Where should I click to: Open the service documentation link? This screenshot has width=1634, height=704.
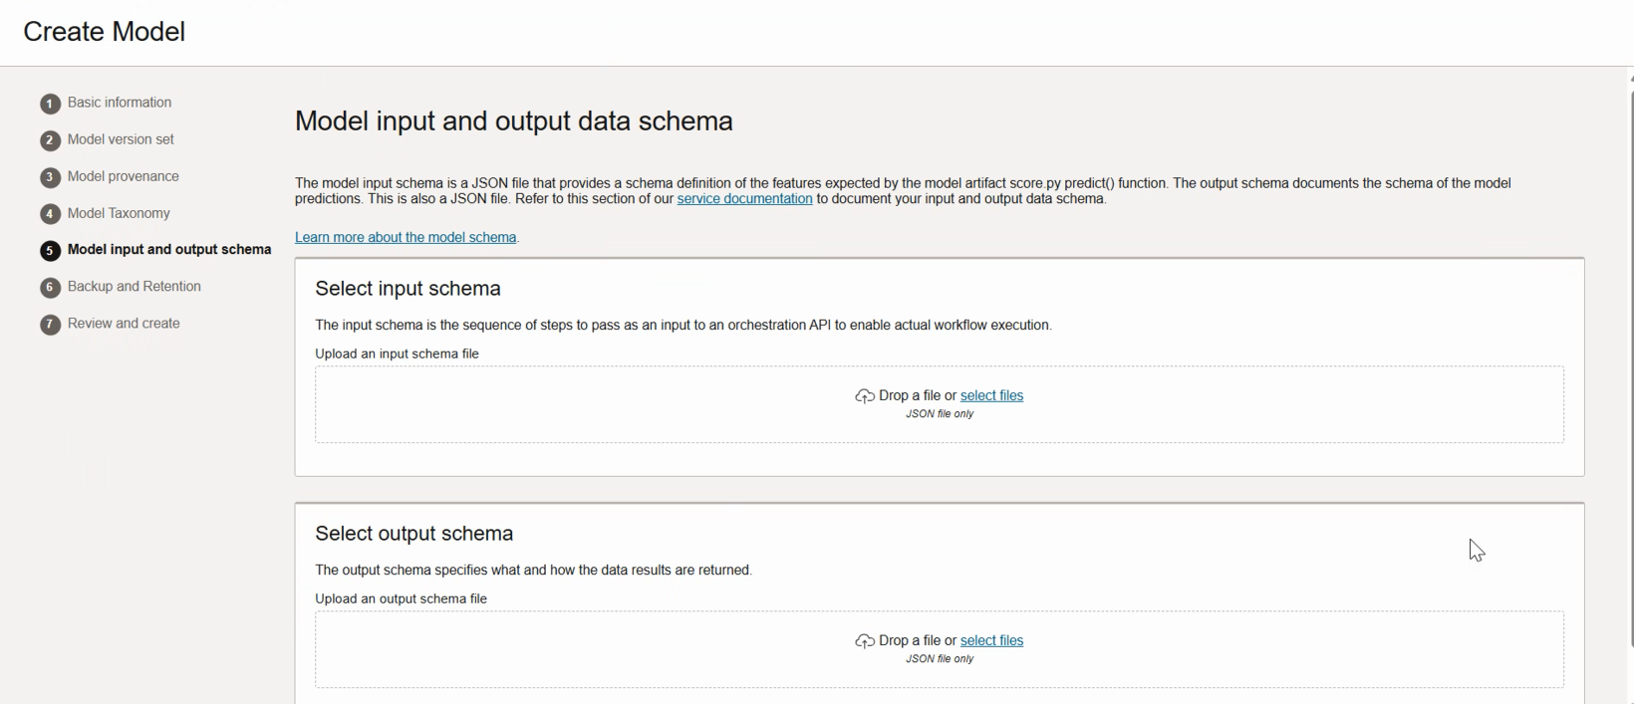[x=744, y=199]
